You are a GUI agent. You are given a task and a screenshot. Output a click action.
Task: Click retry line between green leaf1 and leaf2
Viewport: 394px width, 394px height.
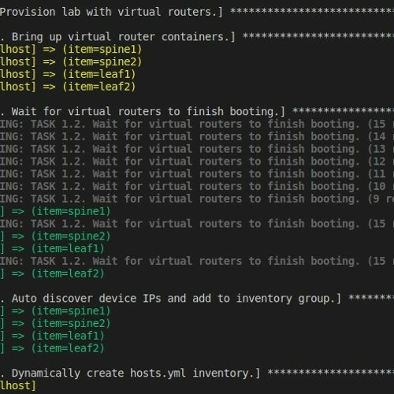pyautogui.click(x=197, y=261)
